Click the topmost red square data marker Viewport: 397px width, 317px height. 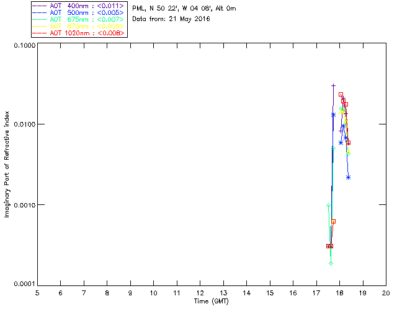pyautogui.click(x=341, y=95)
